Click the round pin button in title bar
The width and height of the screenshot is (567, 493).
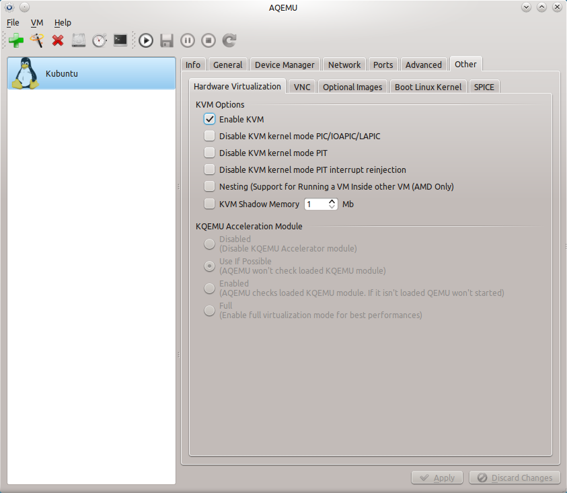click(25, 7)
